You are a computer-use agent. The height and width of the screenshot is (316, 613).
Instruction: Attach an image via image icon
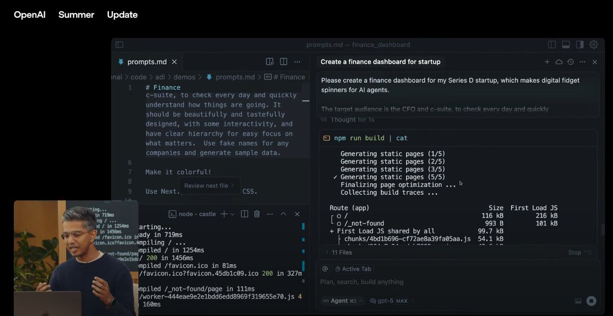point(578,301)
